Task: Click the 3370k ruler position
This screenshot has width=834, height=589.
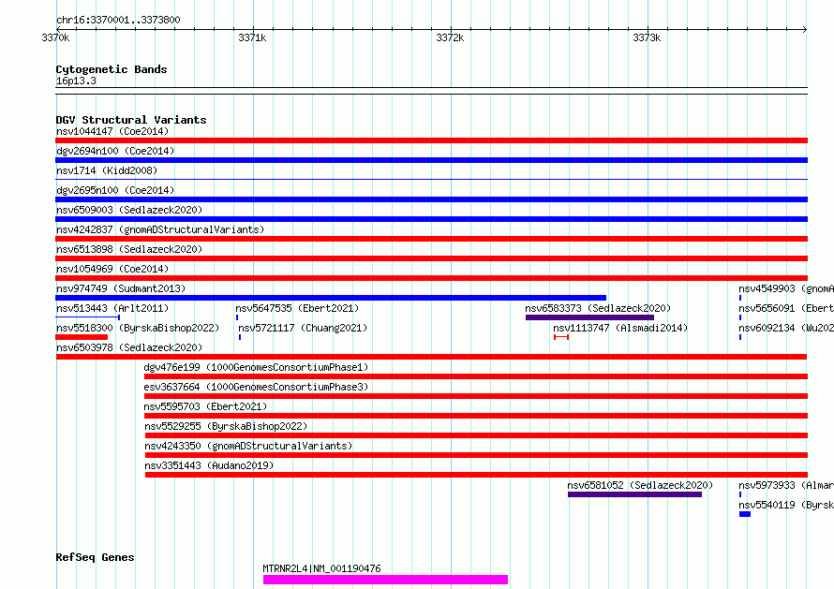Action: click(55, 37)
